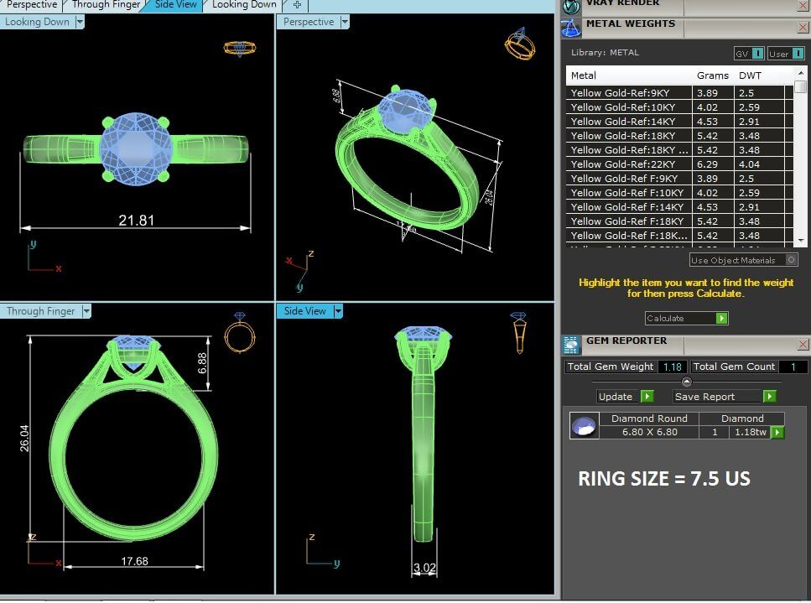Click the VRay Render panel icon

[x=571, y=5]
